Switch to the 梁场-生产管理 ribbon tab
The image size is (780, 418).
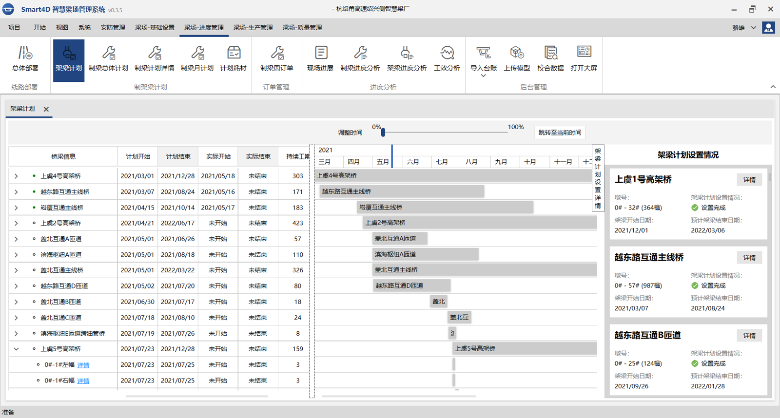point(253,28)
